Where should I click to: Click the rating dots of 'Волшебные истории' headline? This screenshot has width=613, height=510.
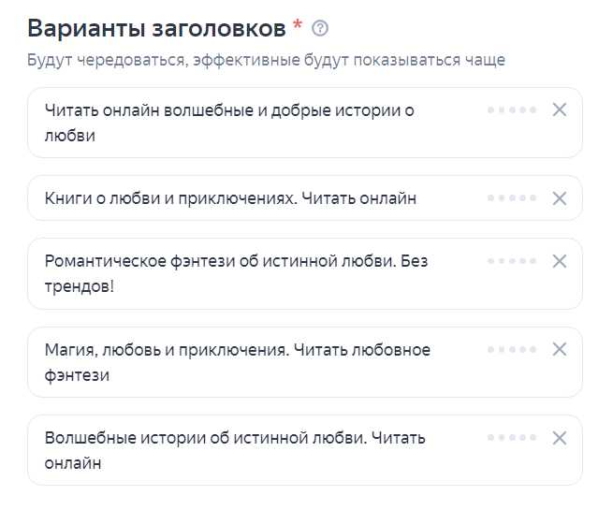coord(512,438)
